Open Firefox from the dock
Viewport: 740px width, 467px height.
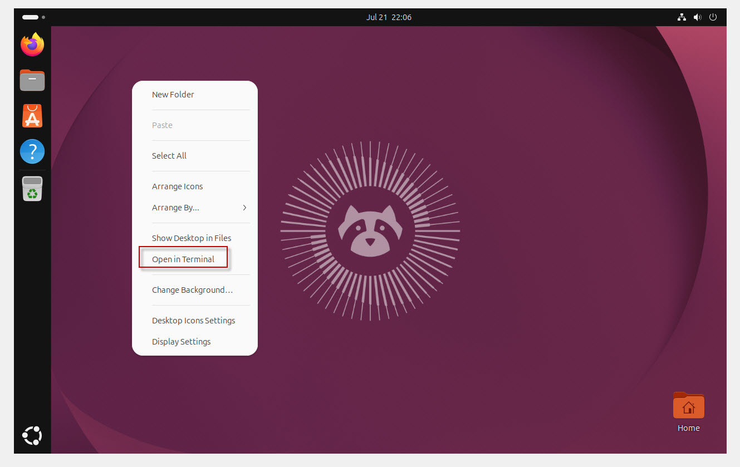click(x=32, y=45)
